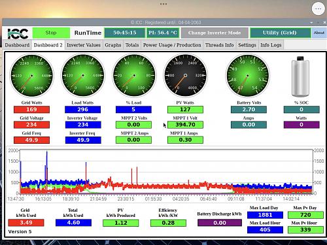Viewport: 327px width, 245px height.
Task: Click the Max Load Day value field
Action: coord(265,215)
